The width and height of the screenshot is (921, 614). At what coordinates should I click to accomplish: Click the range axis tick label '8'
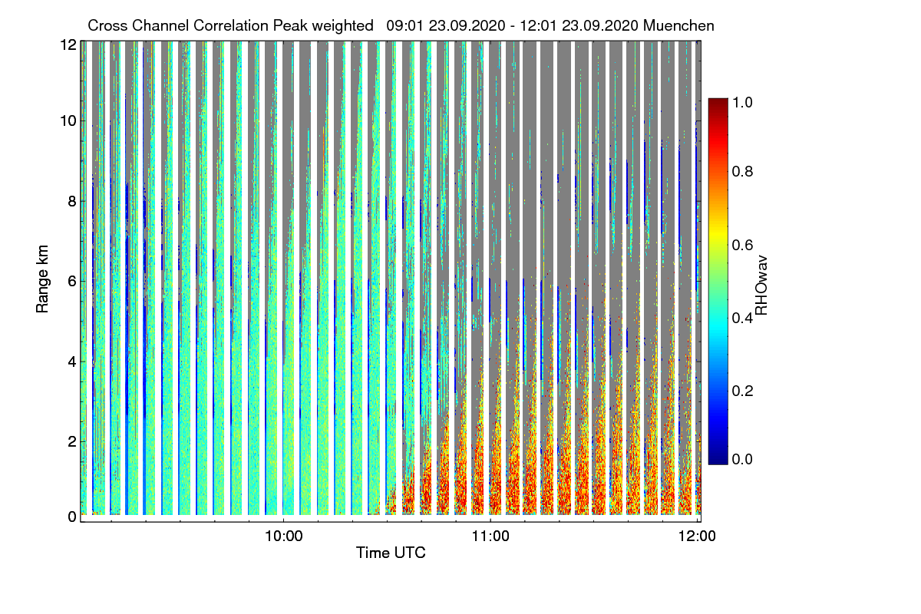[71, 201]
